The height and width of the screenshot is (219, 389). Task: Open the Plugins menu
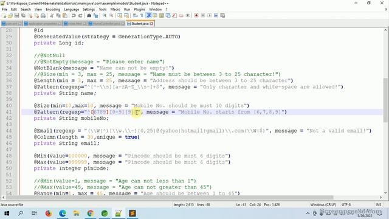[x=139, y=9]
